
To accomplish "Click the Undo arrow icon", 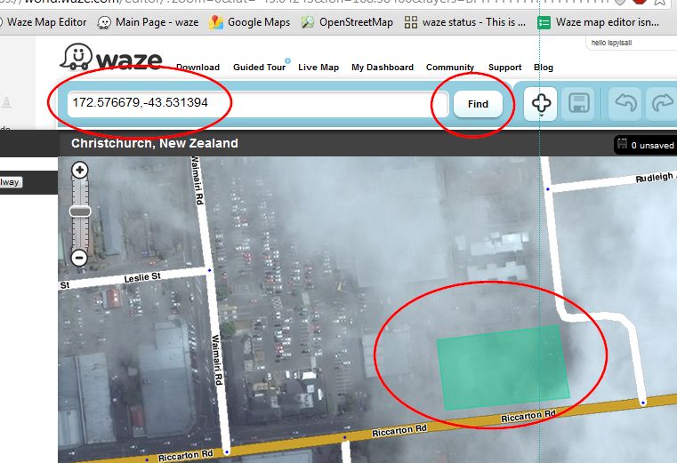I will (625, 103).
